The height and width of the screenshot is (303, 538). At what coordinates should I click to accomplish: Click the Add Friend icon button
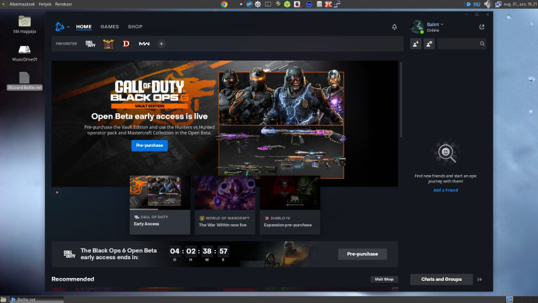416,44
